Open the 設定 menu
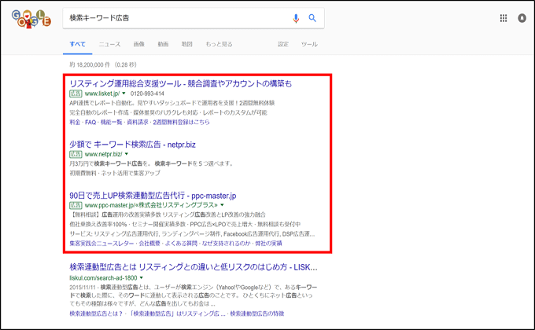The image size is (535, 330). (x=283, y=44)
